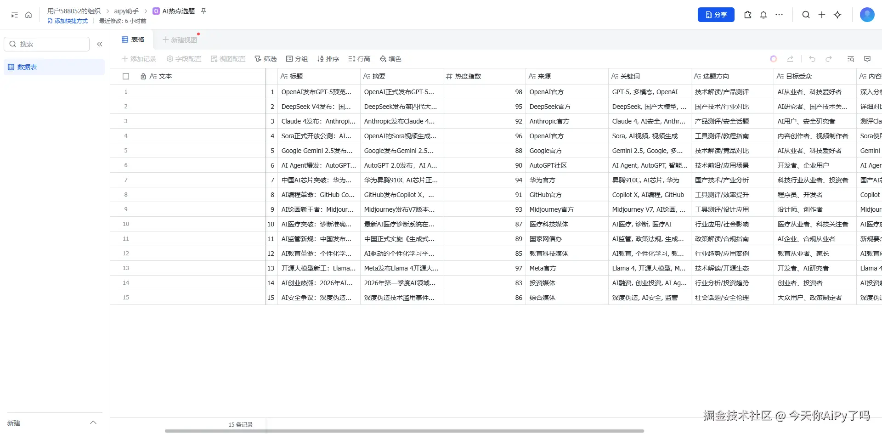Select keyword cell '昇腾910C, AI芯片, 华为'

(650, 180)
